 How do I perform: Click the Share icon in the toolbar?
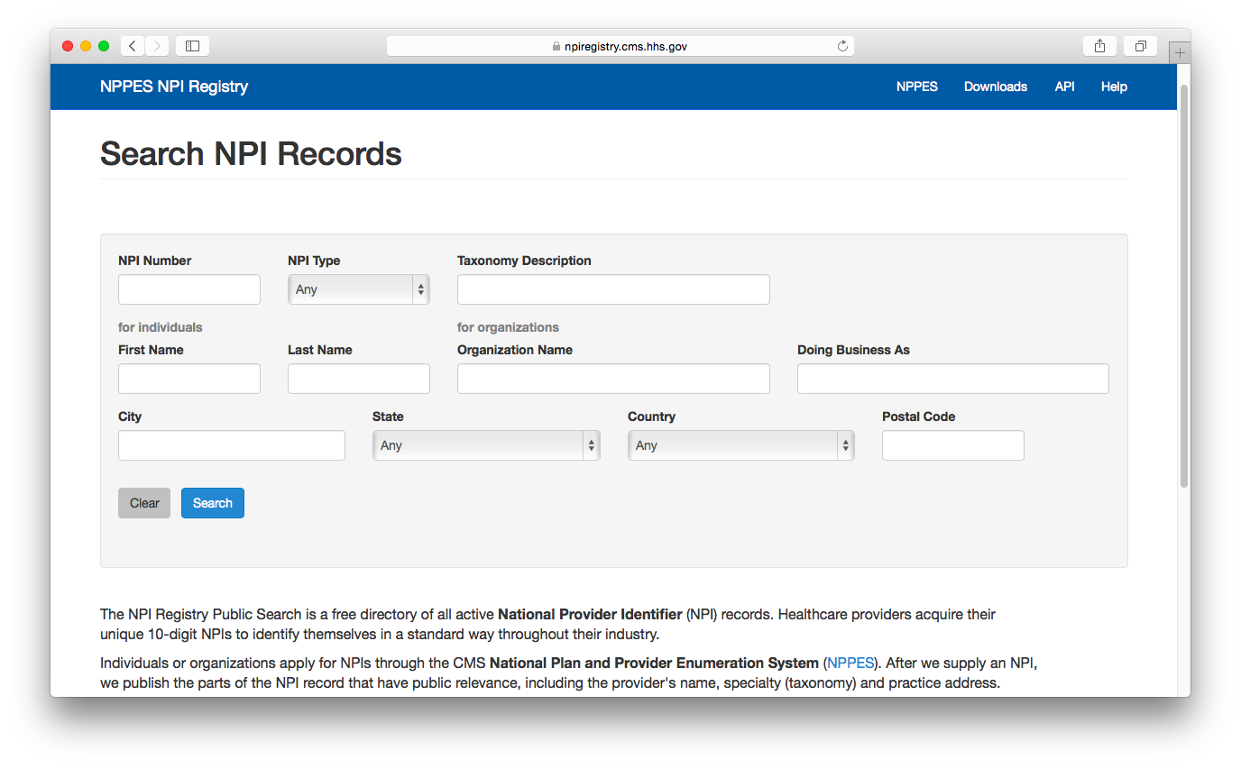point(1099,45)
